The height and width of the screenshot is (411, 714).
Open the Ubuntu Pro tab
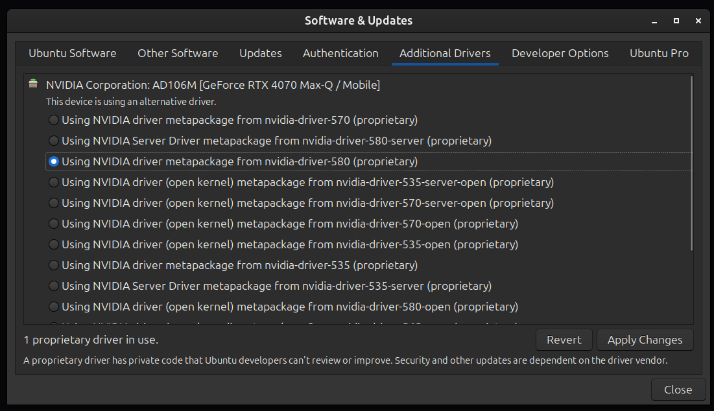pyautogui.click(x=659, y=53)
